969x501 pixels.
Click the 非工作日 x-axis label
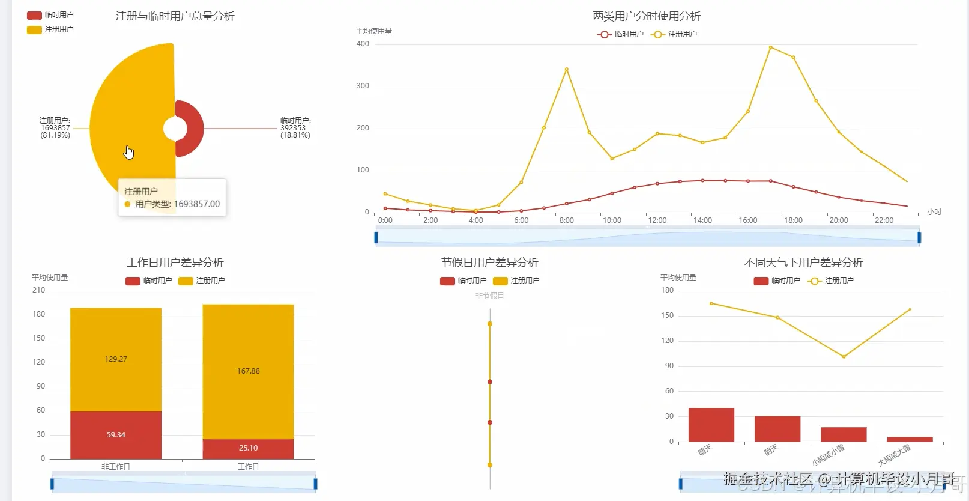click(x=116, y=467)
